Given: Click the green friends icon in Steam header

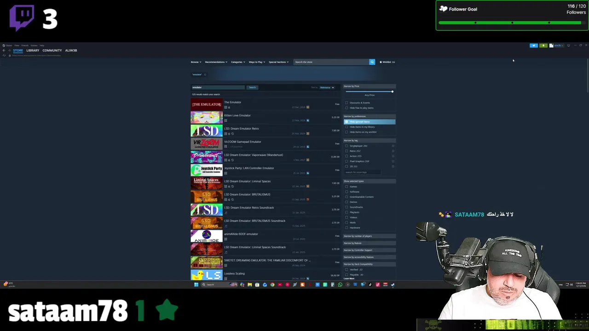Looking at the screenshot, I should [x=543, y=46].
